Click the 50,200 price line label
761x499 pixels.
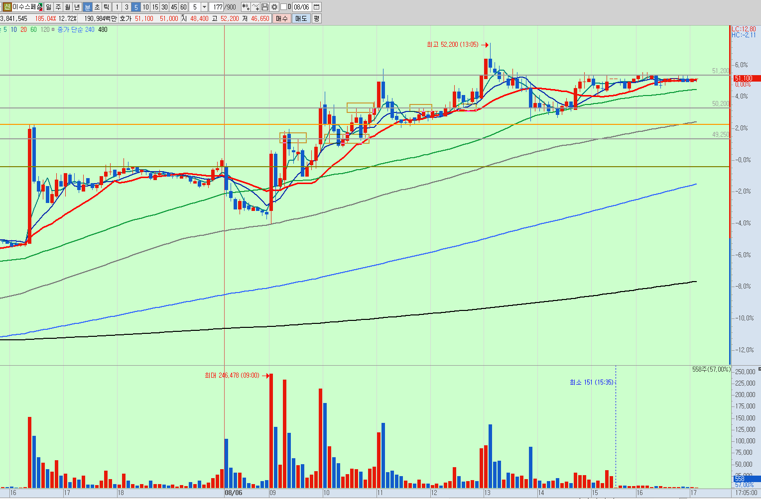721,104
